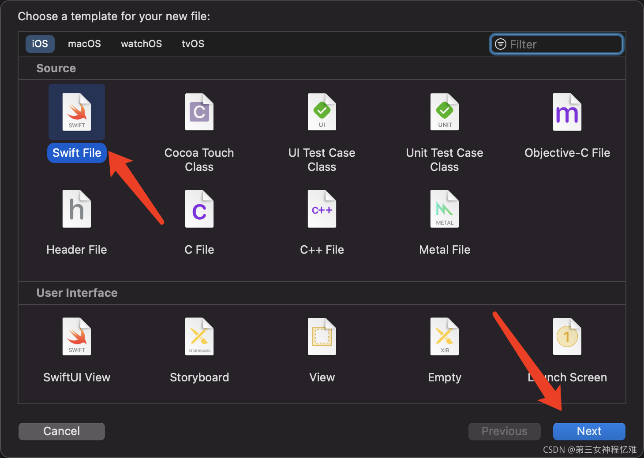The height and width of the screenshot is (458, 644).
Task: Select the Metal File template icon
Action: pyautogui.click(x=445, y=209)
